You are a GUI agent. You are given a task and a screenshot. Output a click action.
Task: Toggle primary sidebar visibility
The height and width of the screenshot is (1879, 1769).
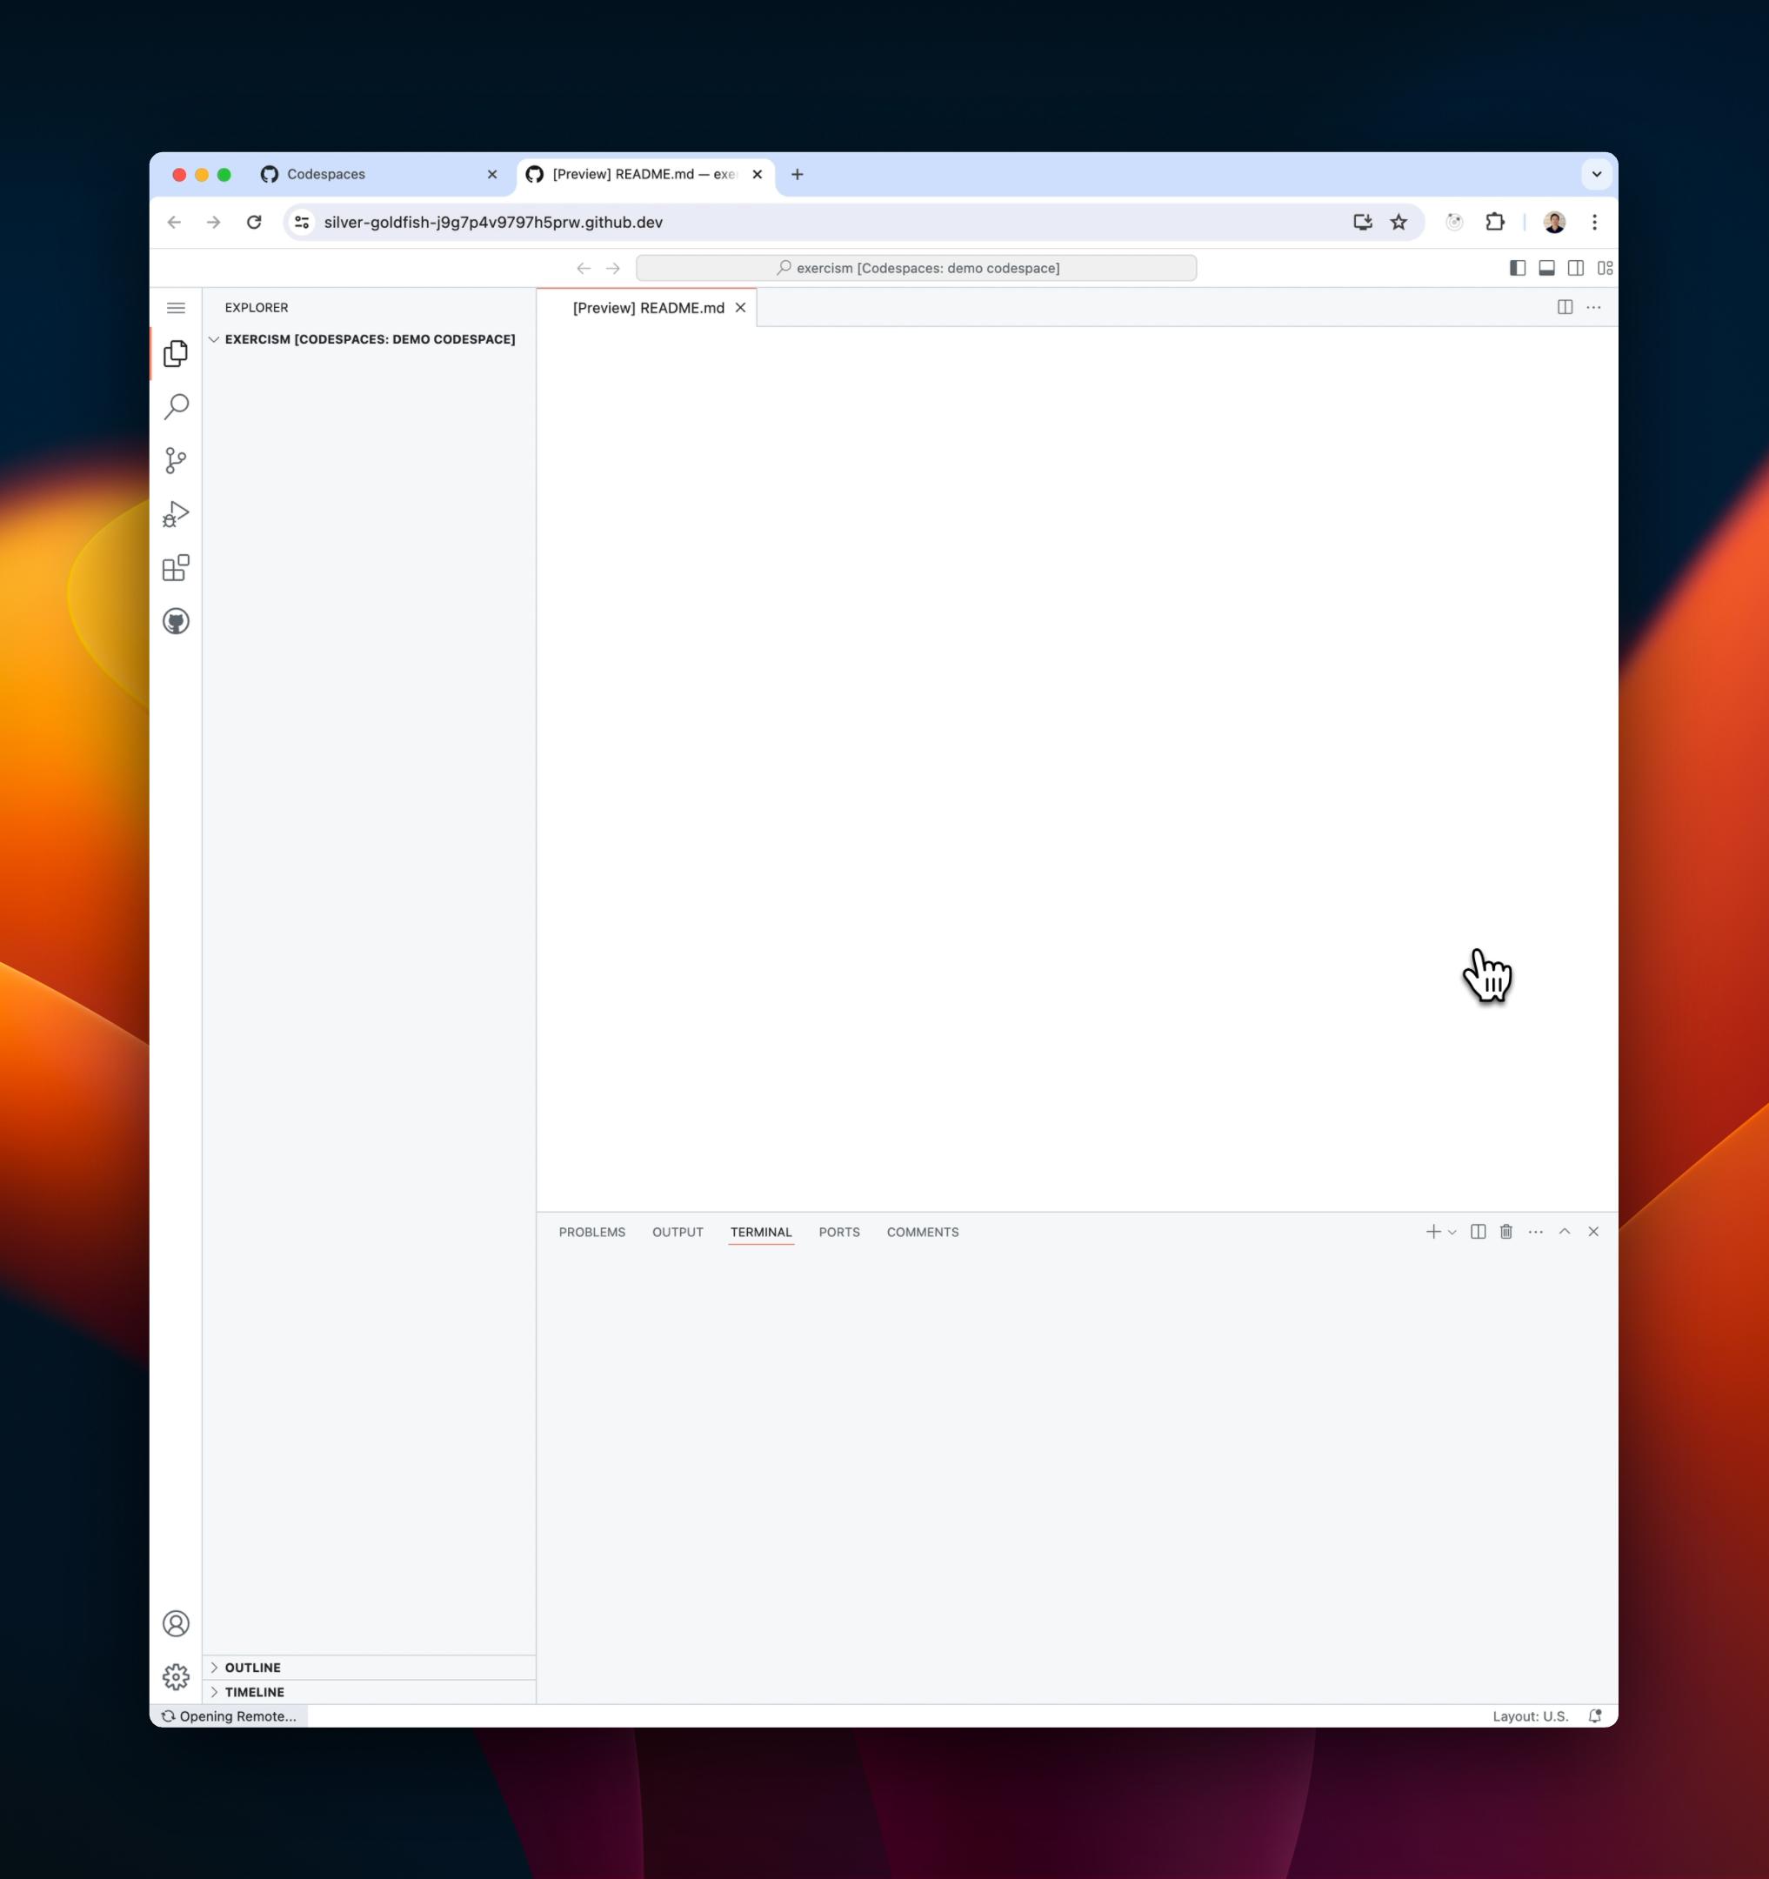click(1518, 269)
